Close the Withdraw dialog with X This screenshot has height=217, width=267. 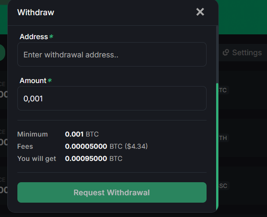[200, 12]
